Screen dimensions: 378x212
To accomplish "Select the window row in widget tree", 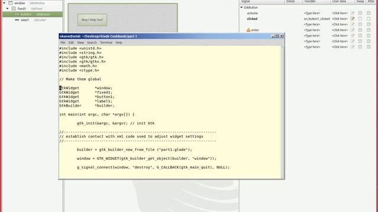I will pos(32,3).
